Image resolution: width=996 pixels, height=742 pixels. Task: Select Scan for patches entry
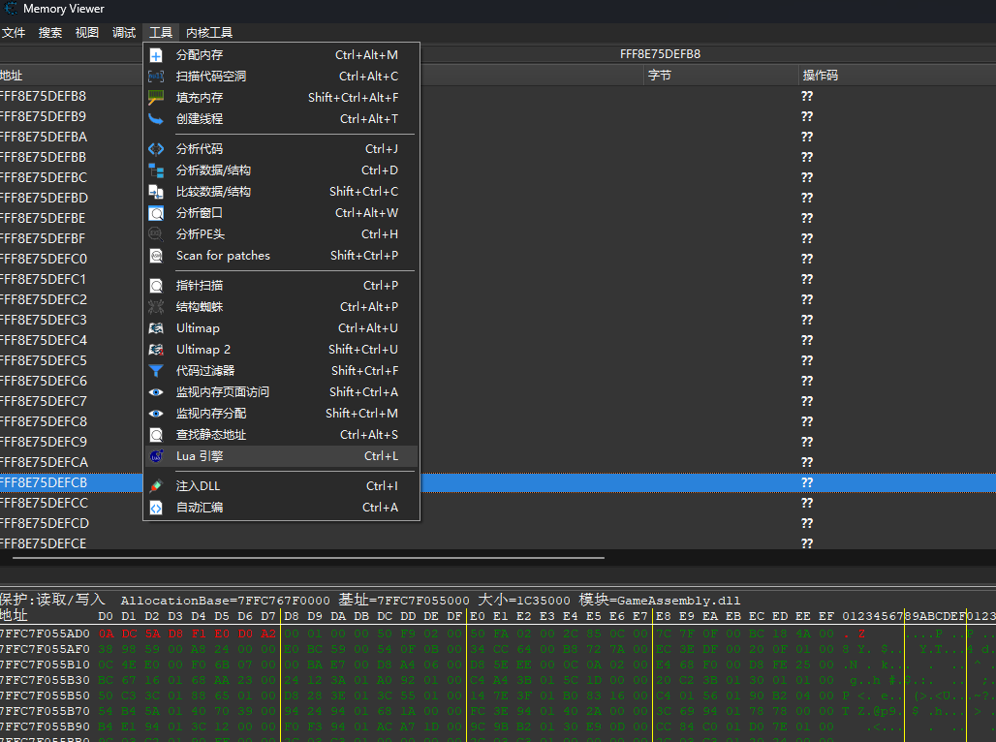tap(223, 256)
